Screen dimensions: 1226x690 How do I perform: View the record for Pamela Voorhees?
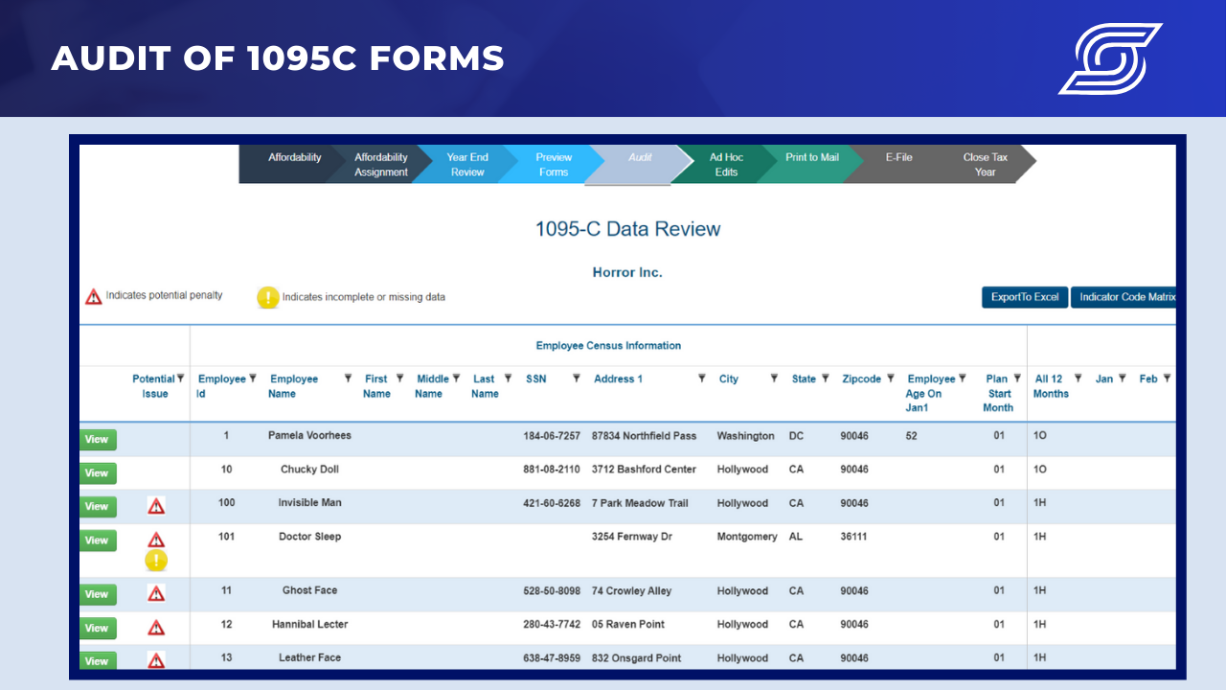97,439
